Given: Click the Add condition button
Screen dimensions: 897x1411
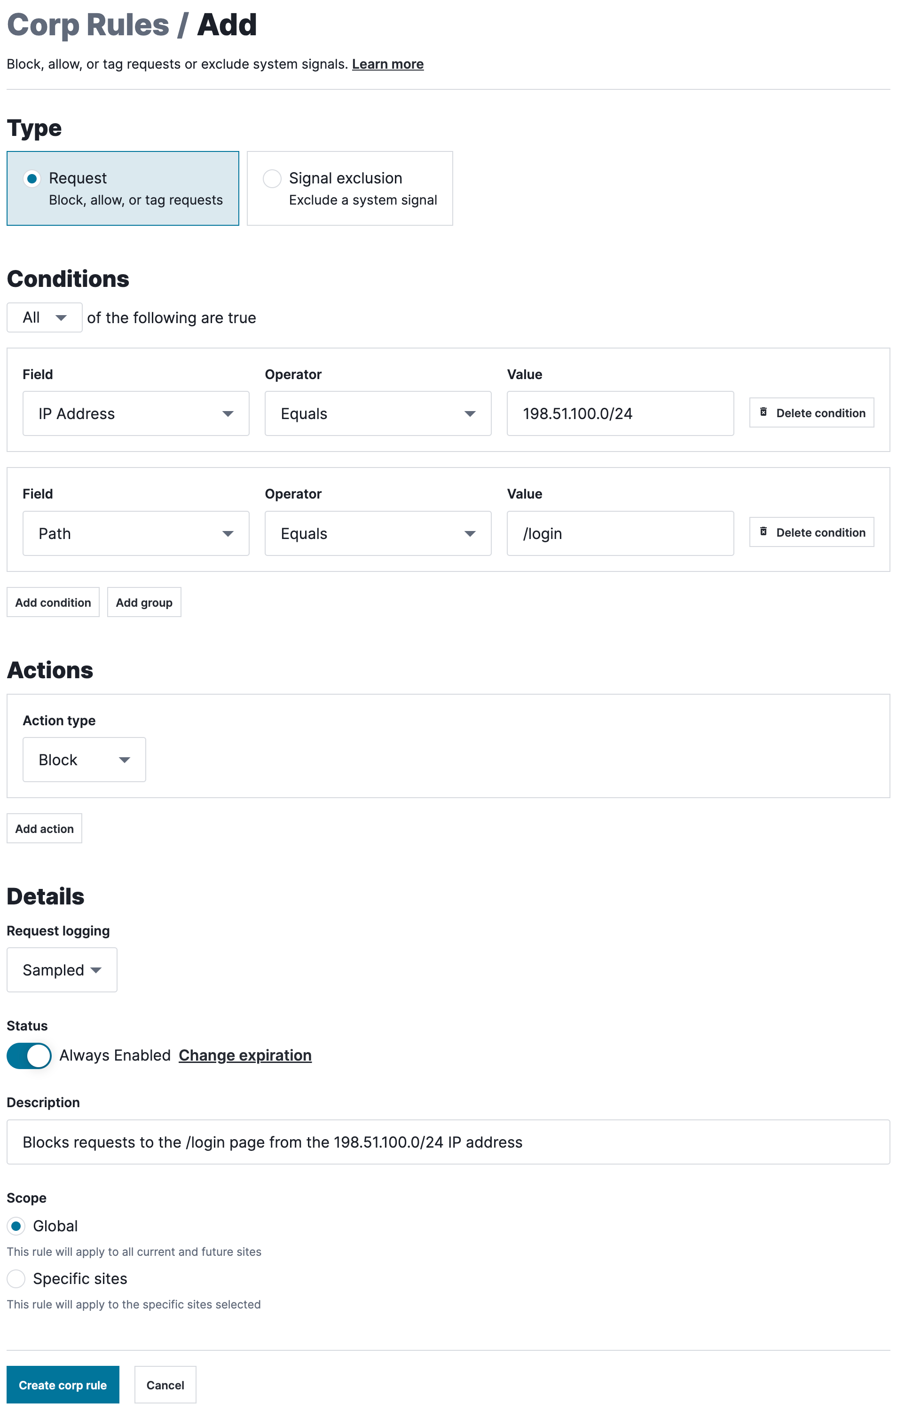Looking at the screenshot, I should pos(53,602).
